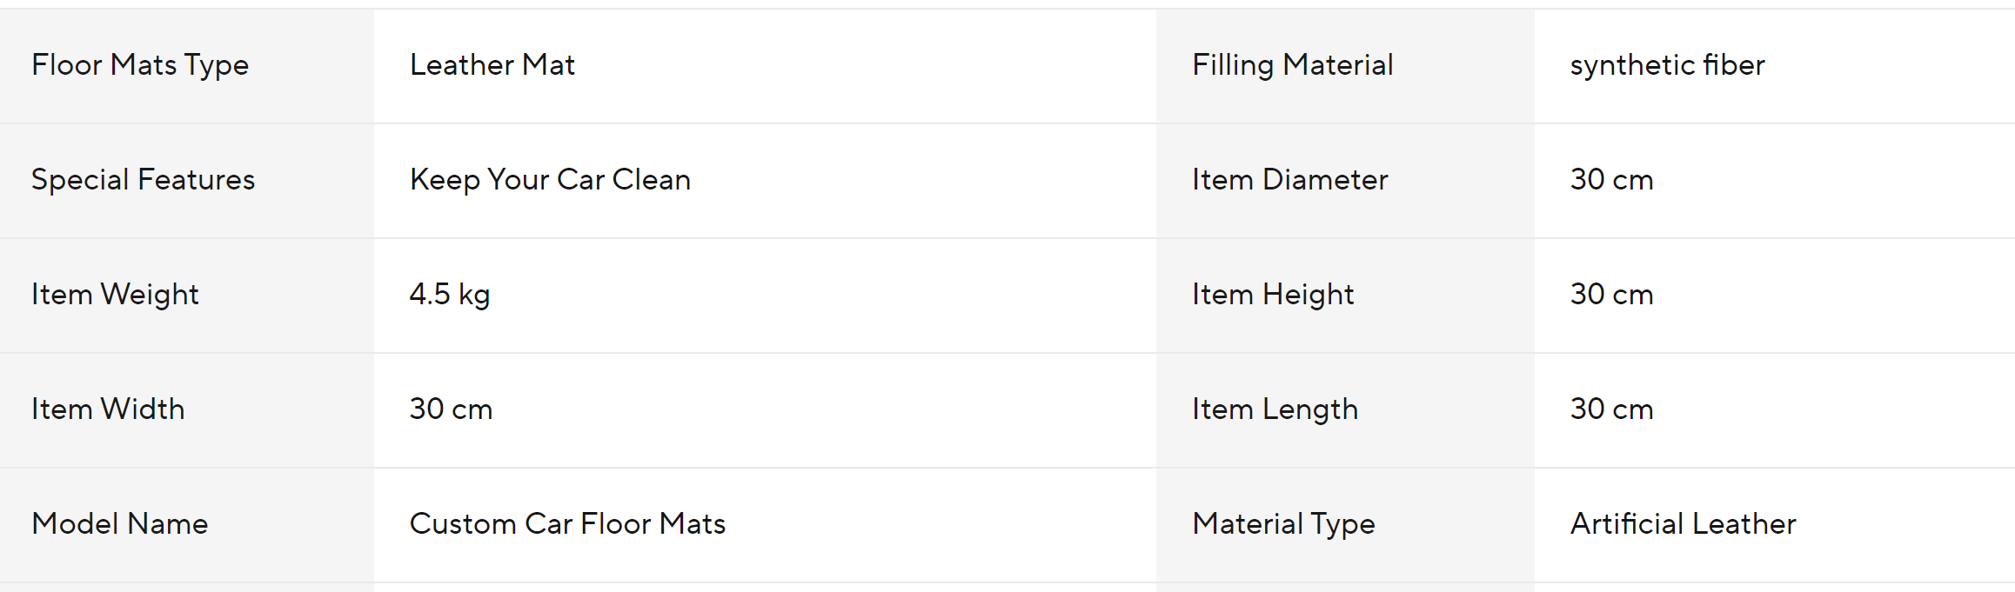The height and width of the screenshot is (592, 2015).
Task: Select the Item Height 30 cm value
Action: pos(1612,295)
